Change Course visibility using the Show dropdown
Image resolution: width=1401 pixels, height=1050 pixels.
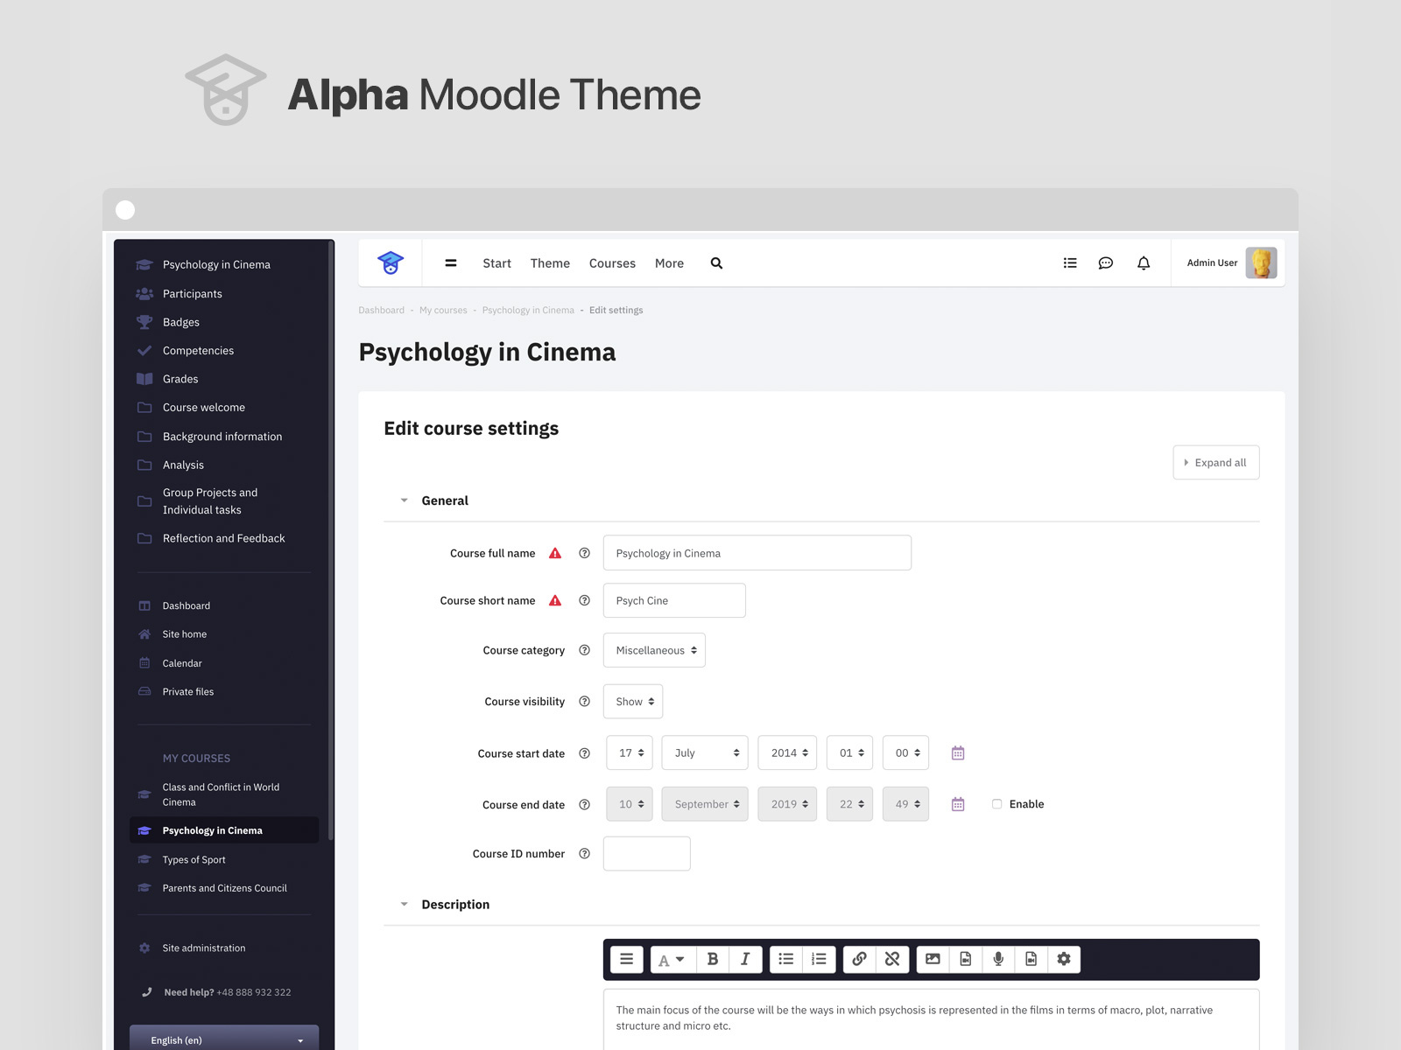(x=632, y=701)
